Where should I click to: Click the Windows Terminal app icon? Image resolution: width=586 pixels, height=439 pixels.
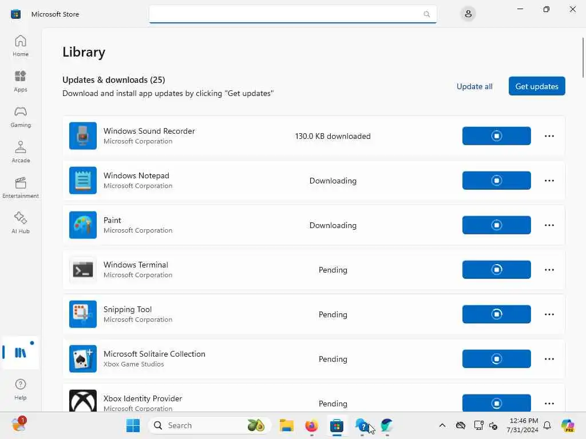[x=83, y=270]
